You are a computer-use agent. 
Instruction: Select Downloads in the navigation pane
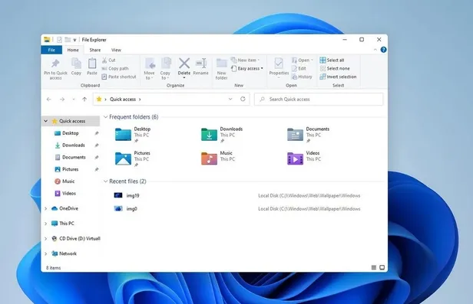click(x=74, y=145)
